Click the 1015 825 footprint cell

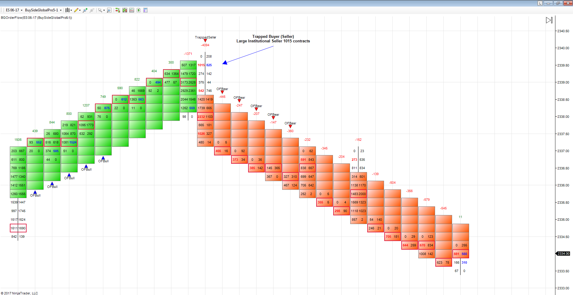coord(205,65)
